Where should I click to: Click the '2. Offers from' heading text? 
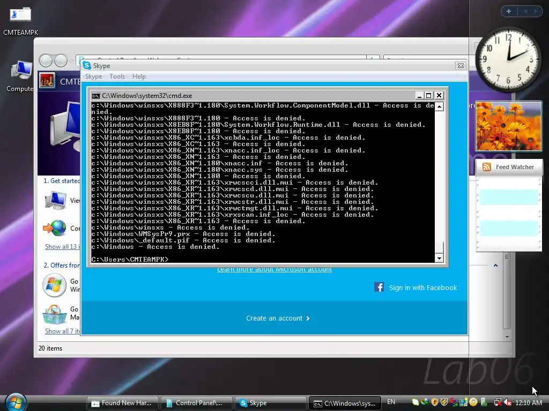pos(62,265)
